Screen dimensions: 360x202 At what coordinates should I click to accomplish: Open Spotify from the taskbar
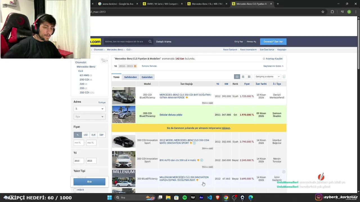[184, 198]
